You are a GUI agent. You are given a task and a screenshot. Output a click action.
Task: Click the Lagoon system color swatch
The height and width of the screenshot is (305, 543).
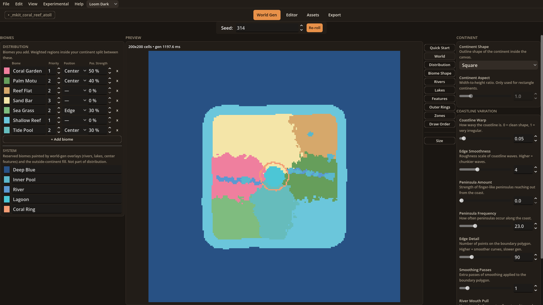(7, 199)
